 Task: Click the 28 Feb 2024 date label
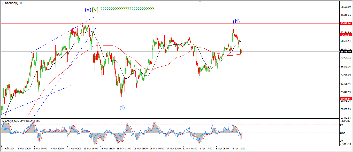pos(8,149)
